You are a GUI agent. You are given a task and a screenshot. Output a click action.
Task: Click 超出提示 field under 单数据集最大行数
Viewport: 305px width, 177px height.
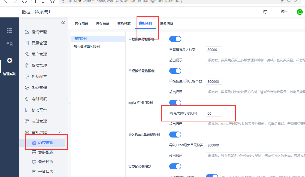pyautogui.click(x=255, y=60)
